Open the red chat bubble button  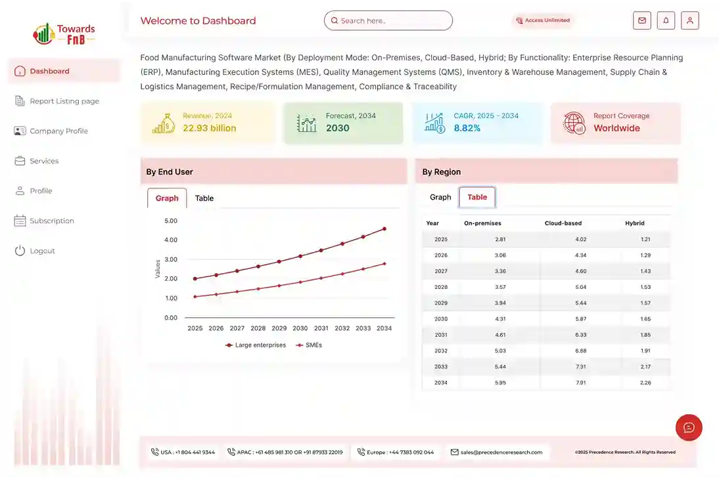[689, 427]
